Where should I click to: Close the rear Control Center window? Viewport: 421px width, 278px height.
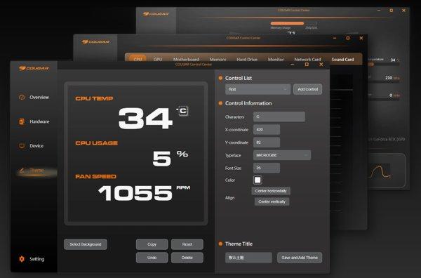click(403, 11)
